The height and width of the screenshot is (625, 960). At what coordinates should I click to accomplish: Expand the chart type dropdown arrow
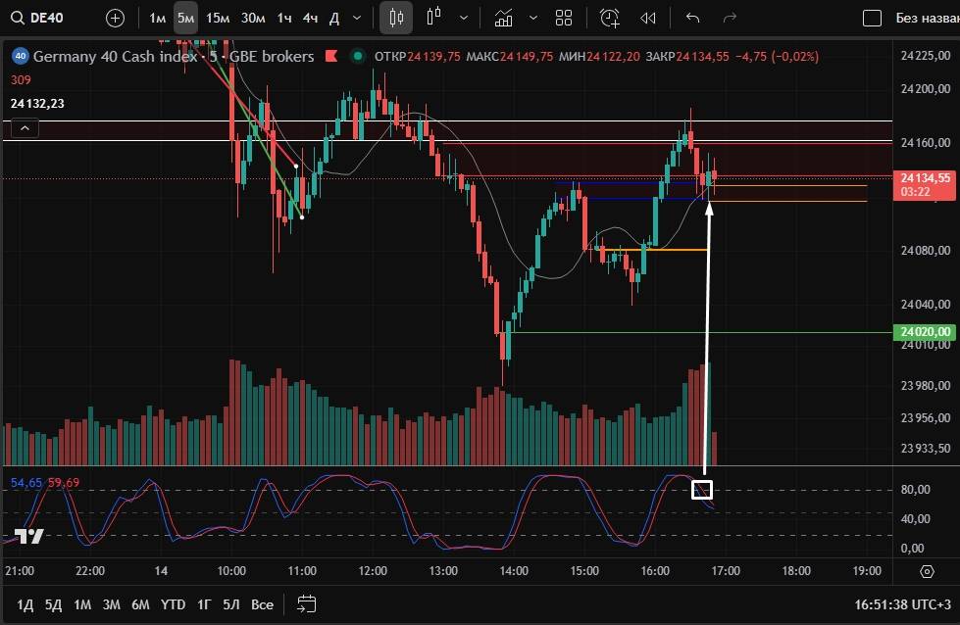coord(463,18)
